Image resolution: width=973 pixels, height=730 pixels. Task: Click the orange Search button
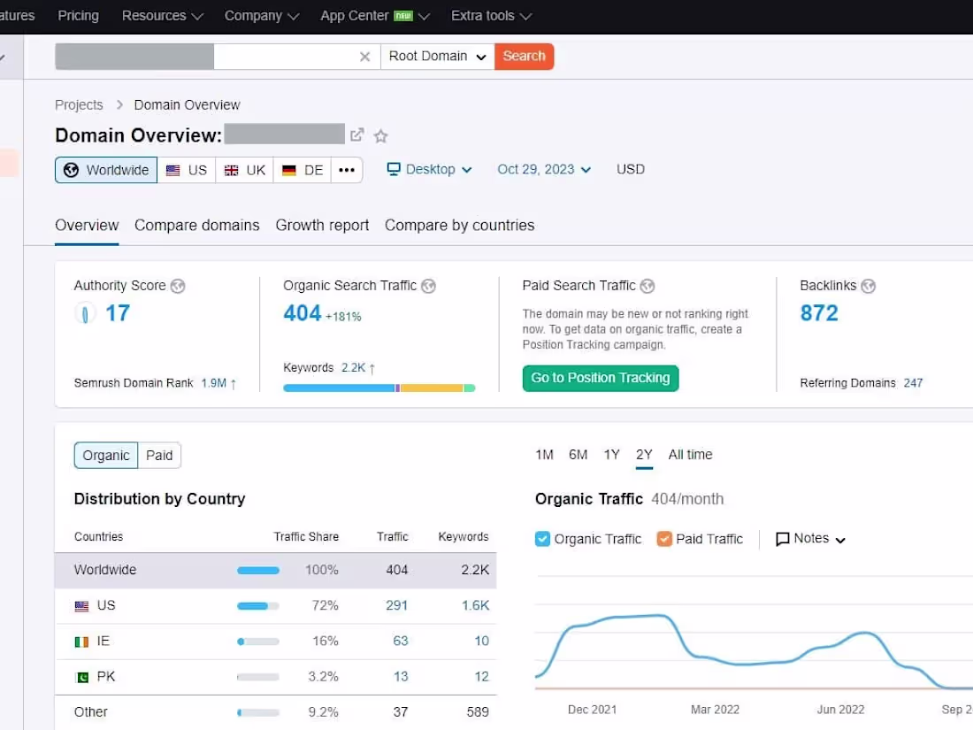pos(524,57)
